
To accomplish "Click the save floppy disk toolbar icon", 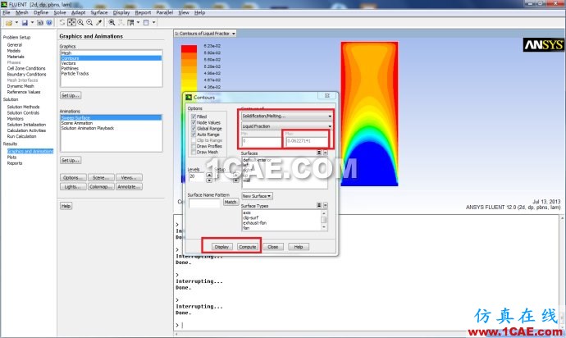I will (x=25, y=23).
